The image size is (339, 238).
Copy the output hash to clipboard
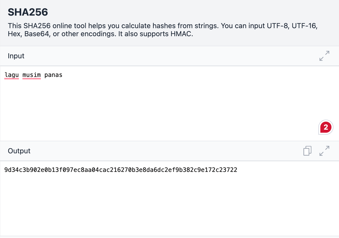307,151
